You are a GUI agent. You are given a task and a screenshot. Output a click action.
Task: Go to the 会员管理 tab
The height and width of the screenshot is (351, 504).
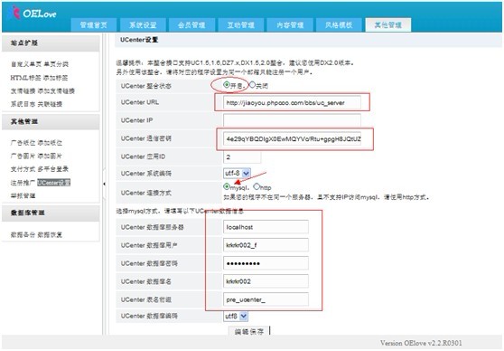[x=191, y=25]
